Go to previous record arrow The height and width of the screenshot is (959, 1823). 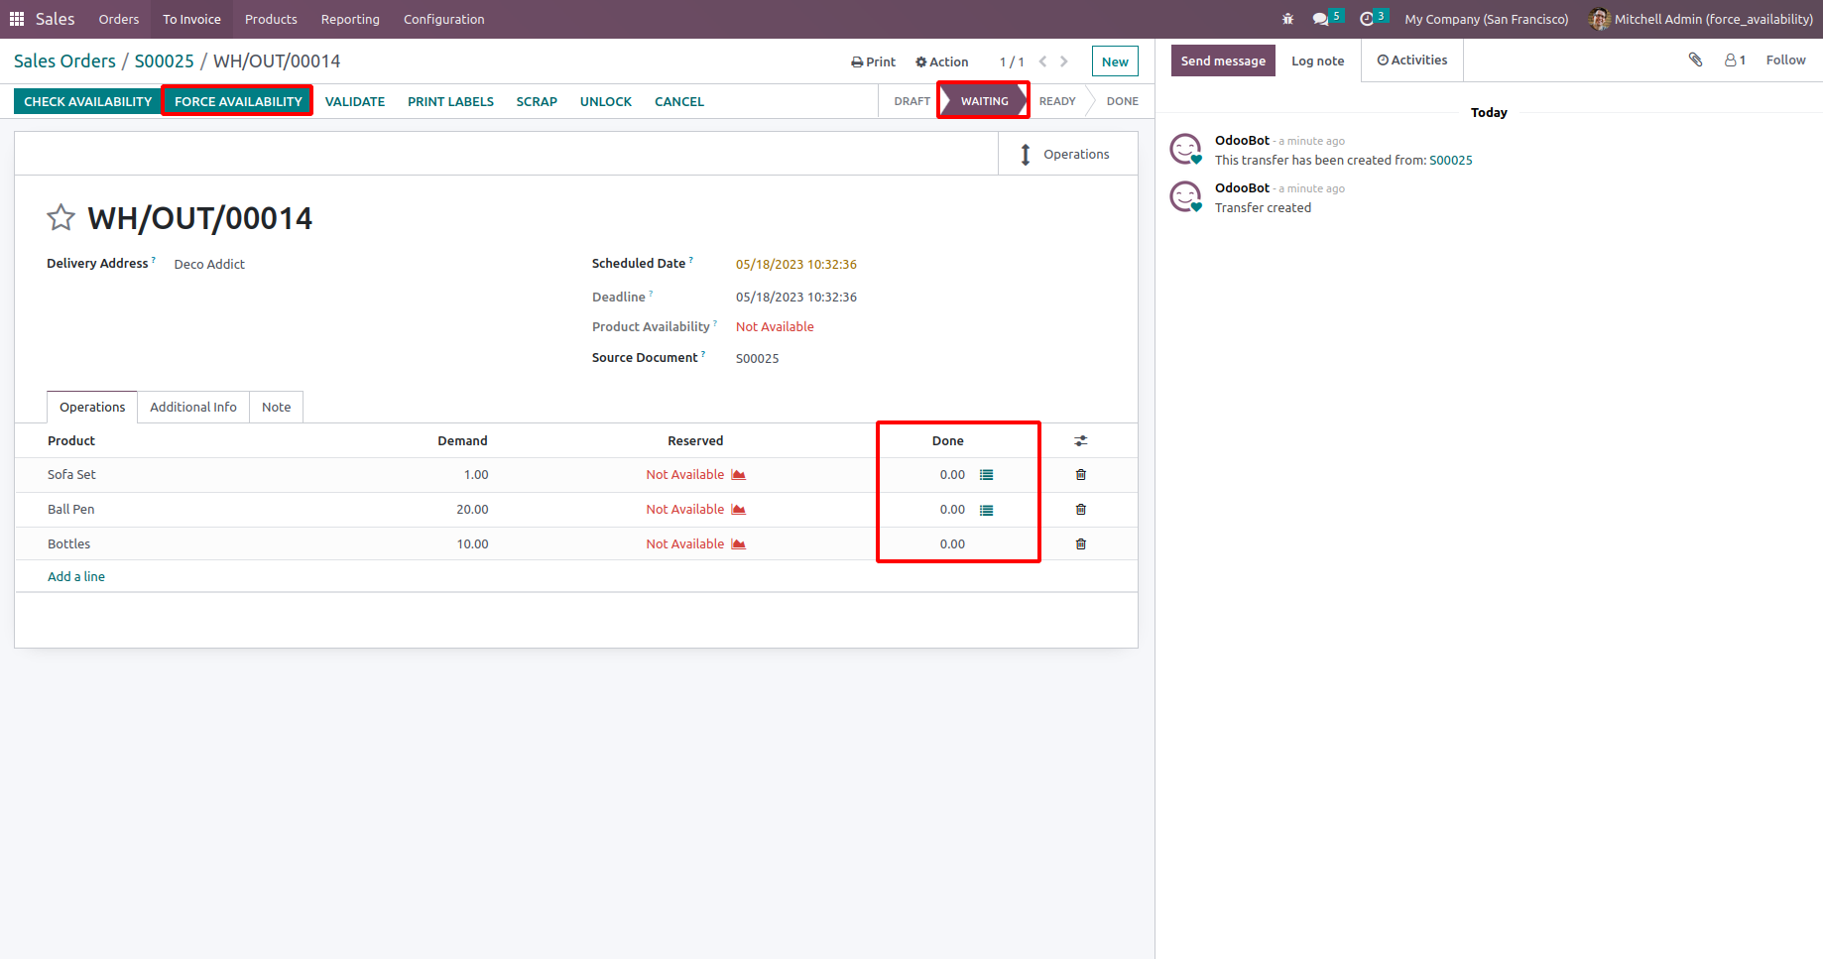1042,61
